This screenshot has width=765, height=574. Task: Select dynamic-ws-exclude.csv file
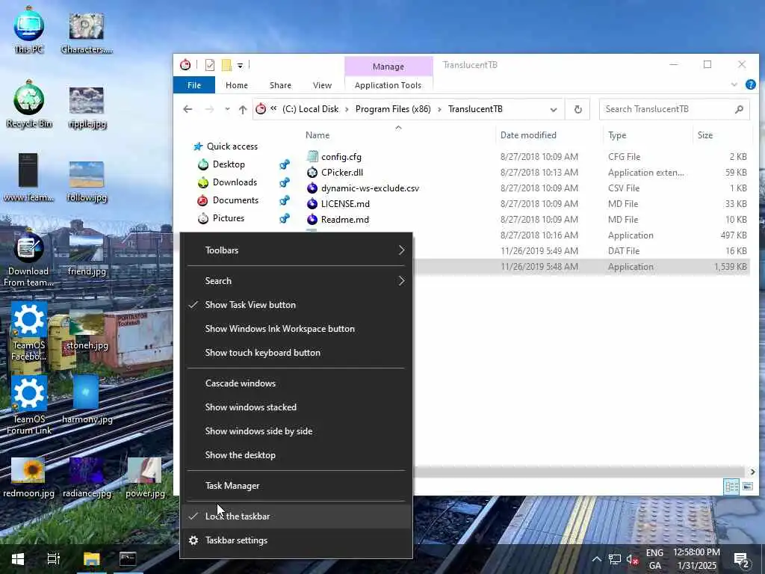pos(370,188)
